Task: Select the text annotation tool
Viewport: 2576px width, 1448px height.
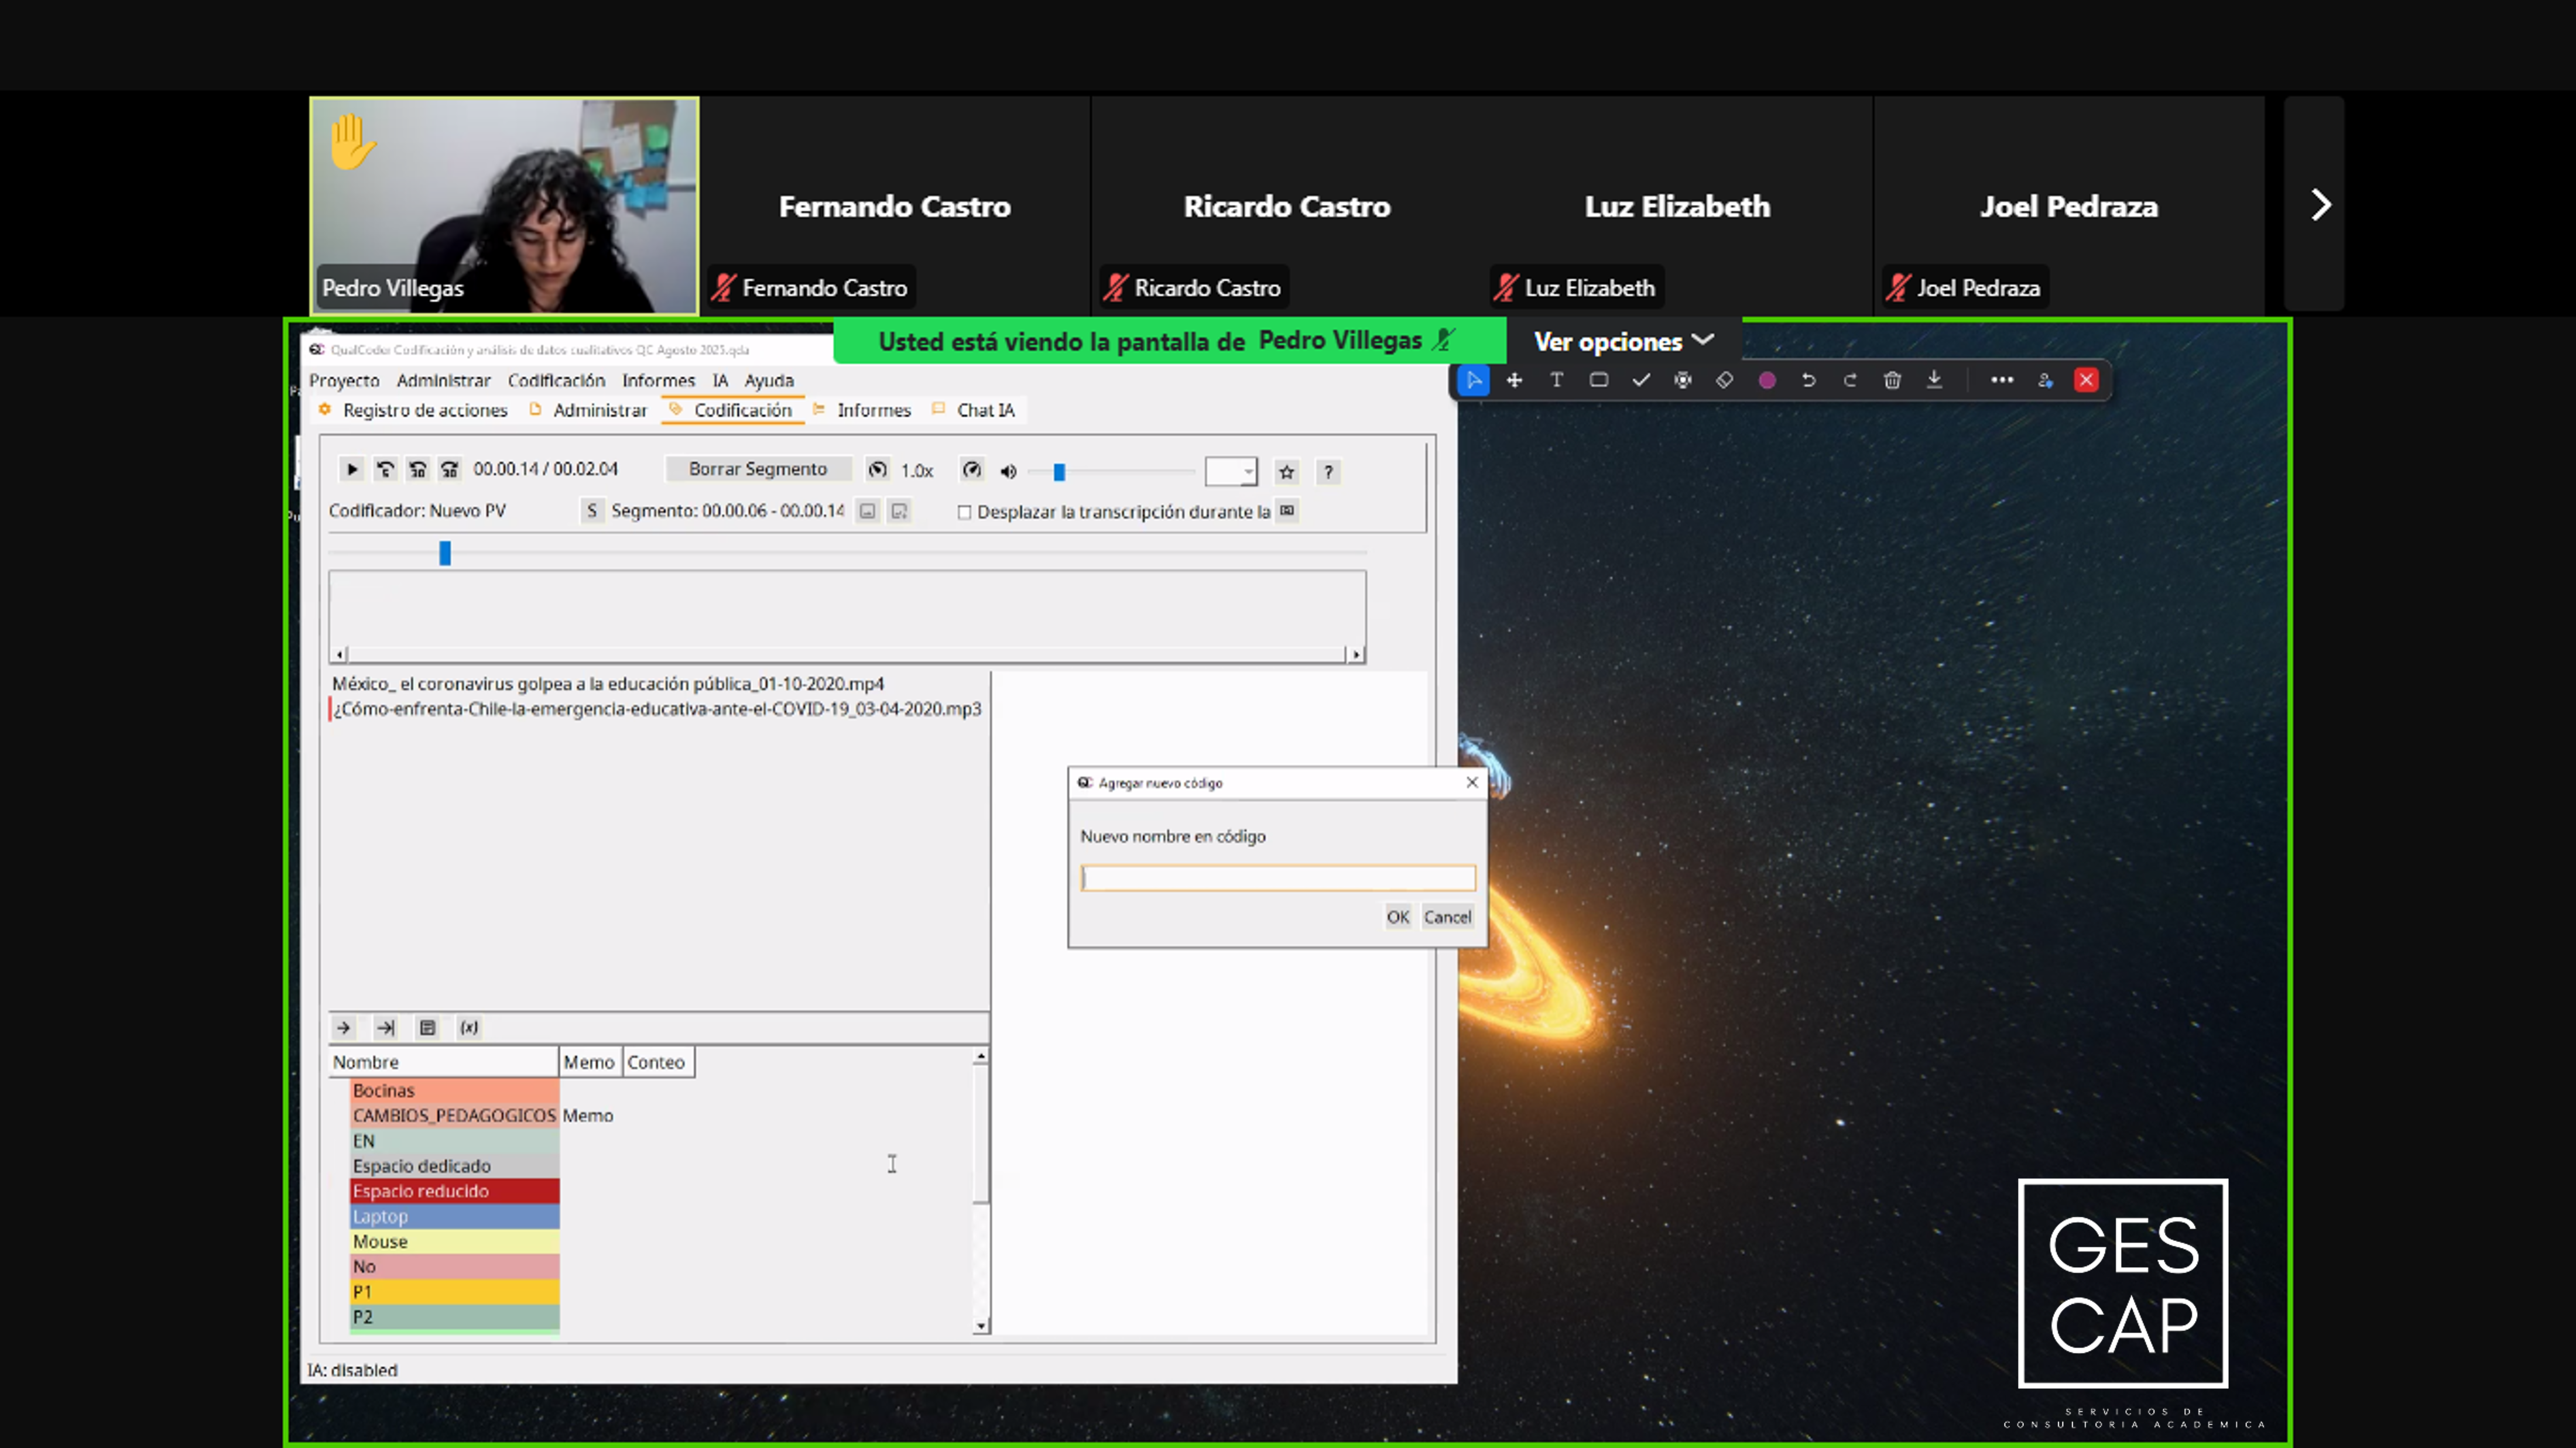Action: pyautogui.click(x=1556, y=380)
